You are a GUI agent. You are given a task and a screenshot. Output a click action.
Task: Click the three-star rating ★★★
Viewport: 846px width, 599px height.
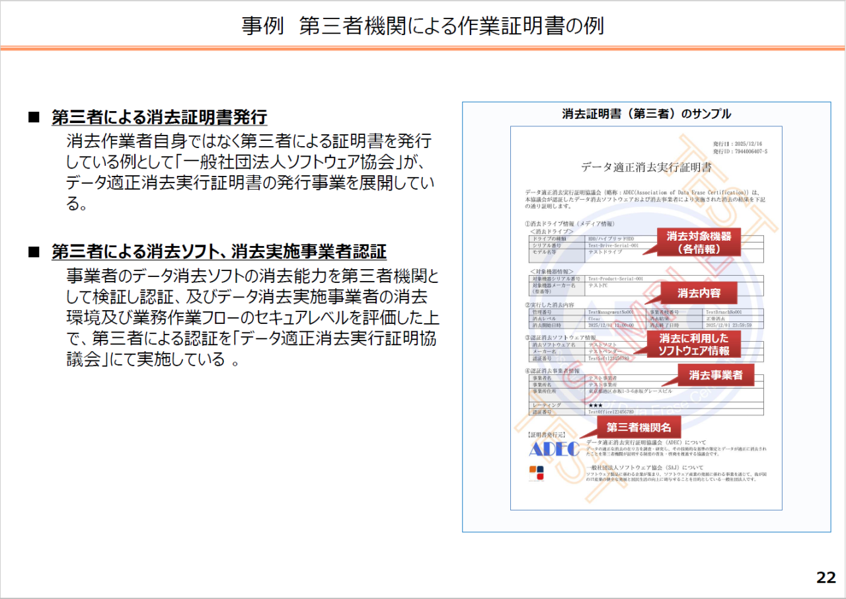click(x=596, y=405)
